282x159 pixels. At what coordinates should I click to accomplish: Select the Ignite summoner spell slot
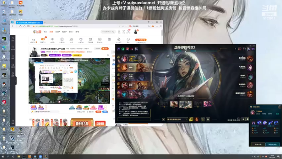(197, 119)
